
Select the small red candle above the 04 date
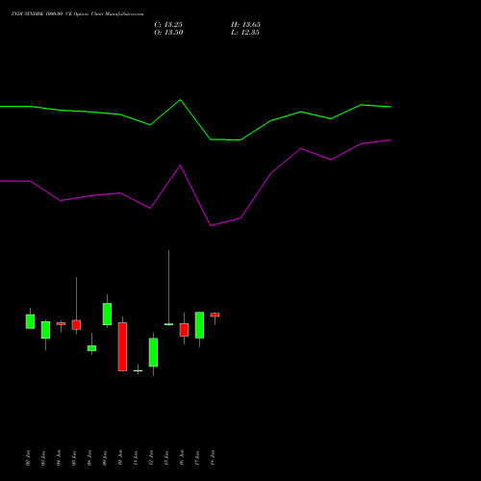[61, 323]
